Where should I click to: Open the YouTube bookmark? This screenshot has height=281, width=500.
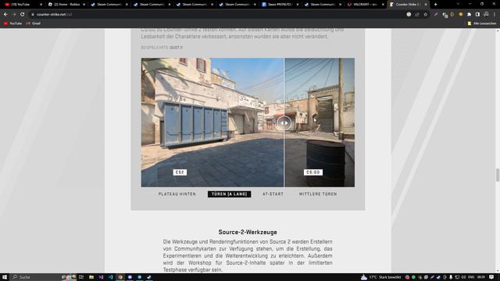click(x=12, y=23)
